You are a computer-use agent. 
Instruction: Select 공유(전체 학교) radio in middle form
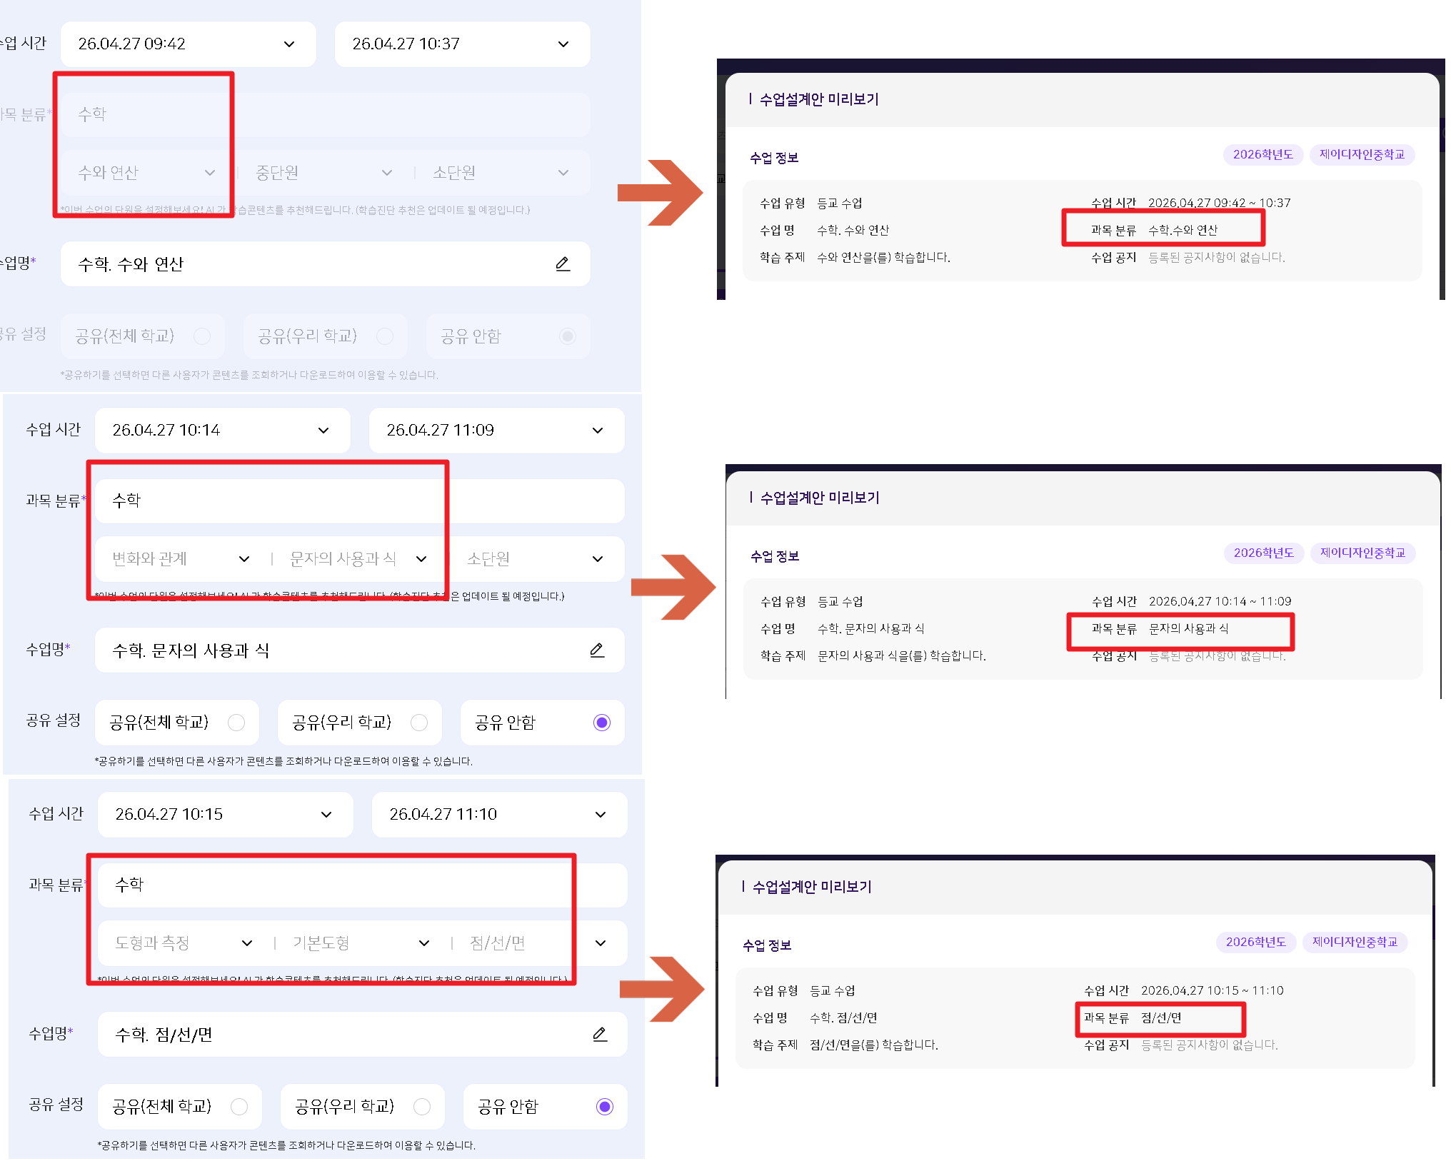pos(236,723)
